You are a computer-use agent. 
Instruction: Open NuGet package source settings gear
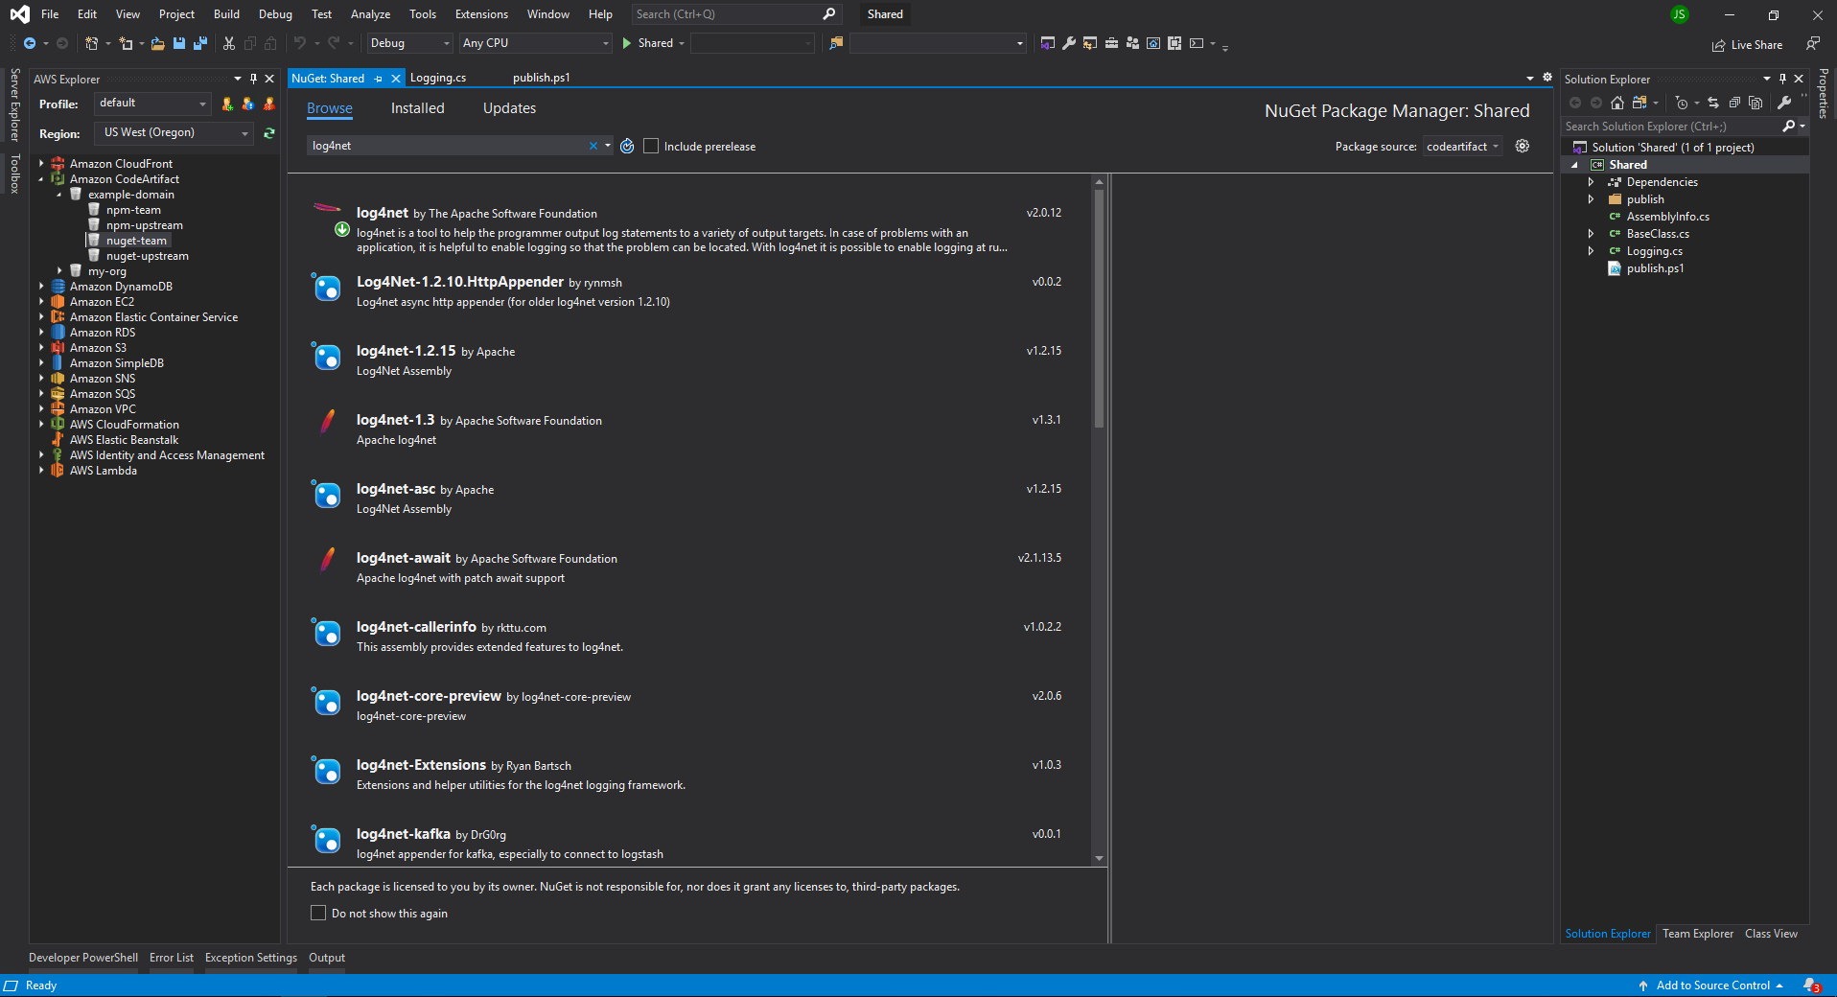(1523, 146)
